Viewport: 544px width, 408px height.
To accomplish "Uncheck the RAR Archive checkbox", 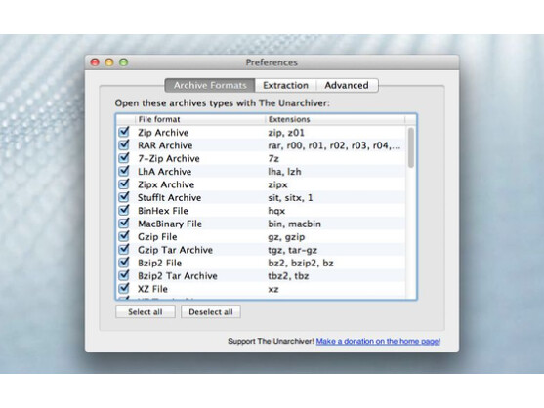I will pyautogui.click(x=124, y=144).
